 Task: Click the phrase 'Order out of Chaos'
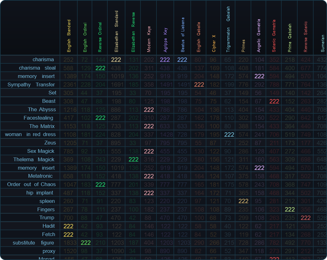(31, 184)
